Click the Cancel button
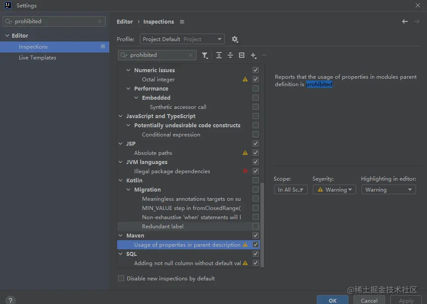The image size is (427, 304). click(369, 300)
